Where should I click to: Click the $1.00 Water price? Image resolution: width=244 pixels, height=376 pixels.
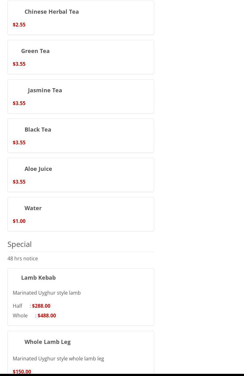[x=19, y=221]
